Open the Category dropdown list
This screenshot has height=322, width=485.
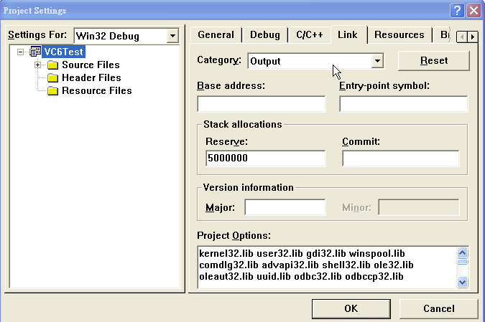377,62
